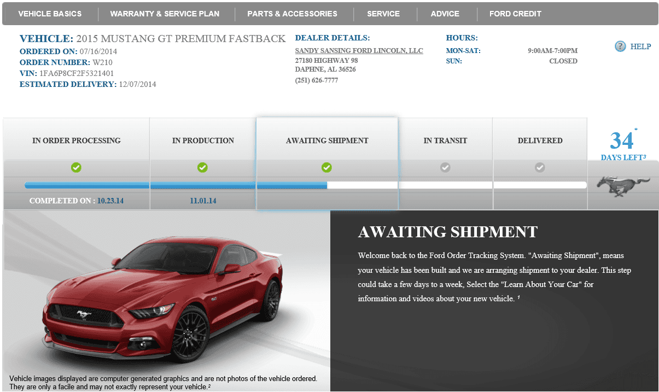Click the 34 Days Left counter

(x=623, y=145)
